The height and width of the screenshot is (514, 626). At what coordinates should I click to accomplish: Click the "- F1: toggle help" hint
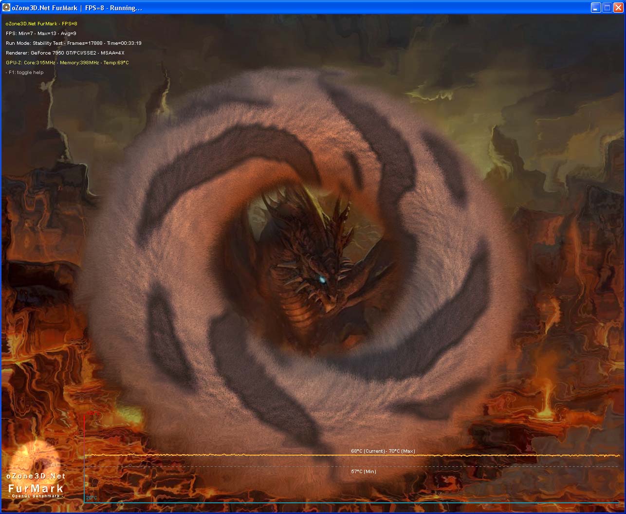[25, 72]
